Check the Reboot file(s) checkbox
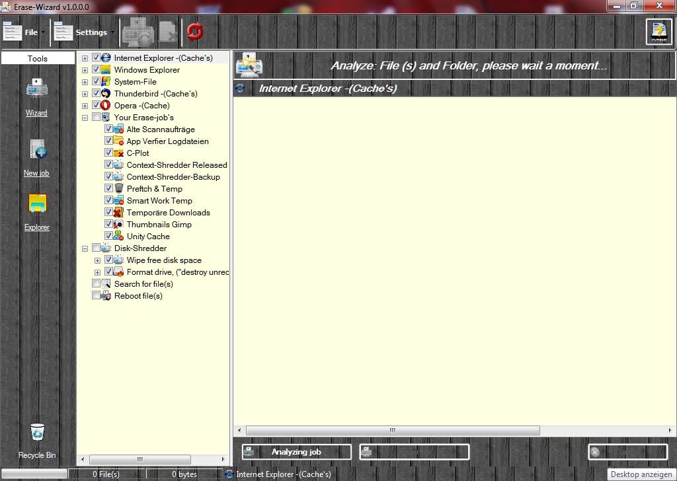 (96, 295)
